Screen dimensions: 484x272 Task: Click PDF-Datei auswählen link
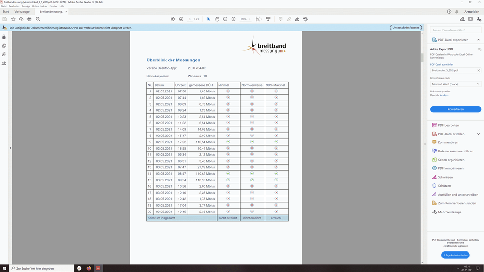pyautogui.click(x=441, y=65)
